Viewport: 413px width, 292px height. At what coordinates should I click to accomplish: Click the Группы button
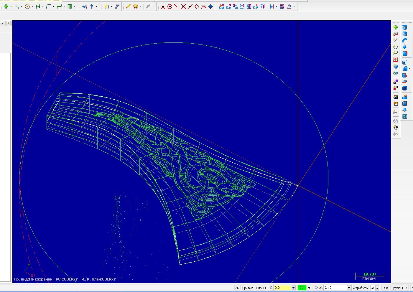(x=397, y=288)
